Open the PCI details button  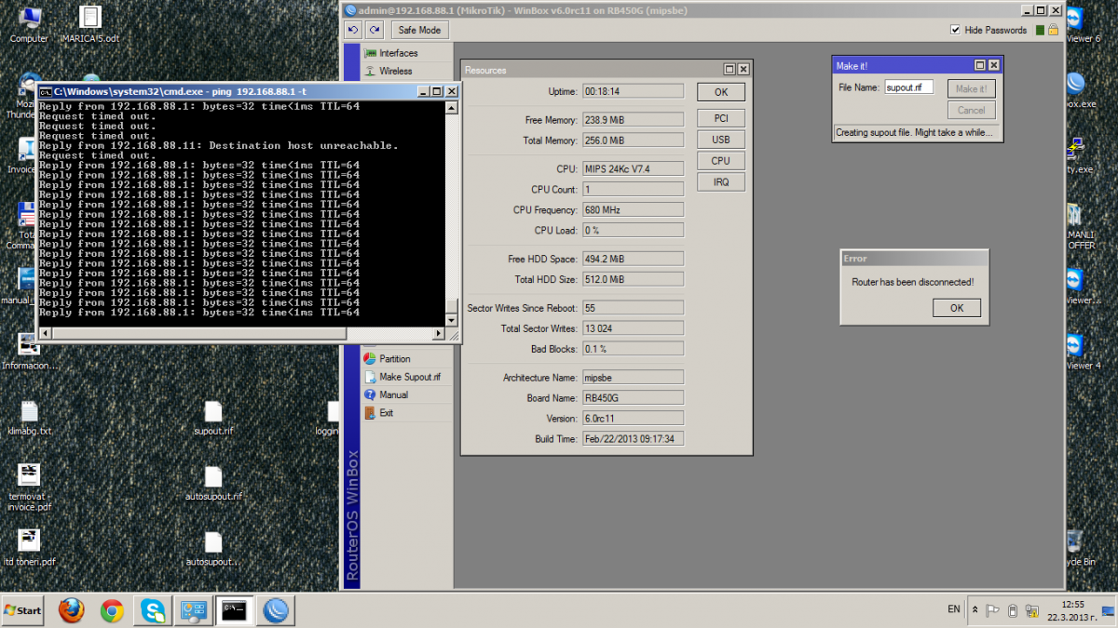720,118
